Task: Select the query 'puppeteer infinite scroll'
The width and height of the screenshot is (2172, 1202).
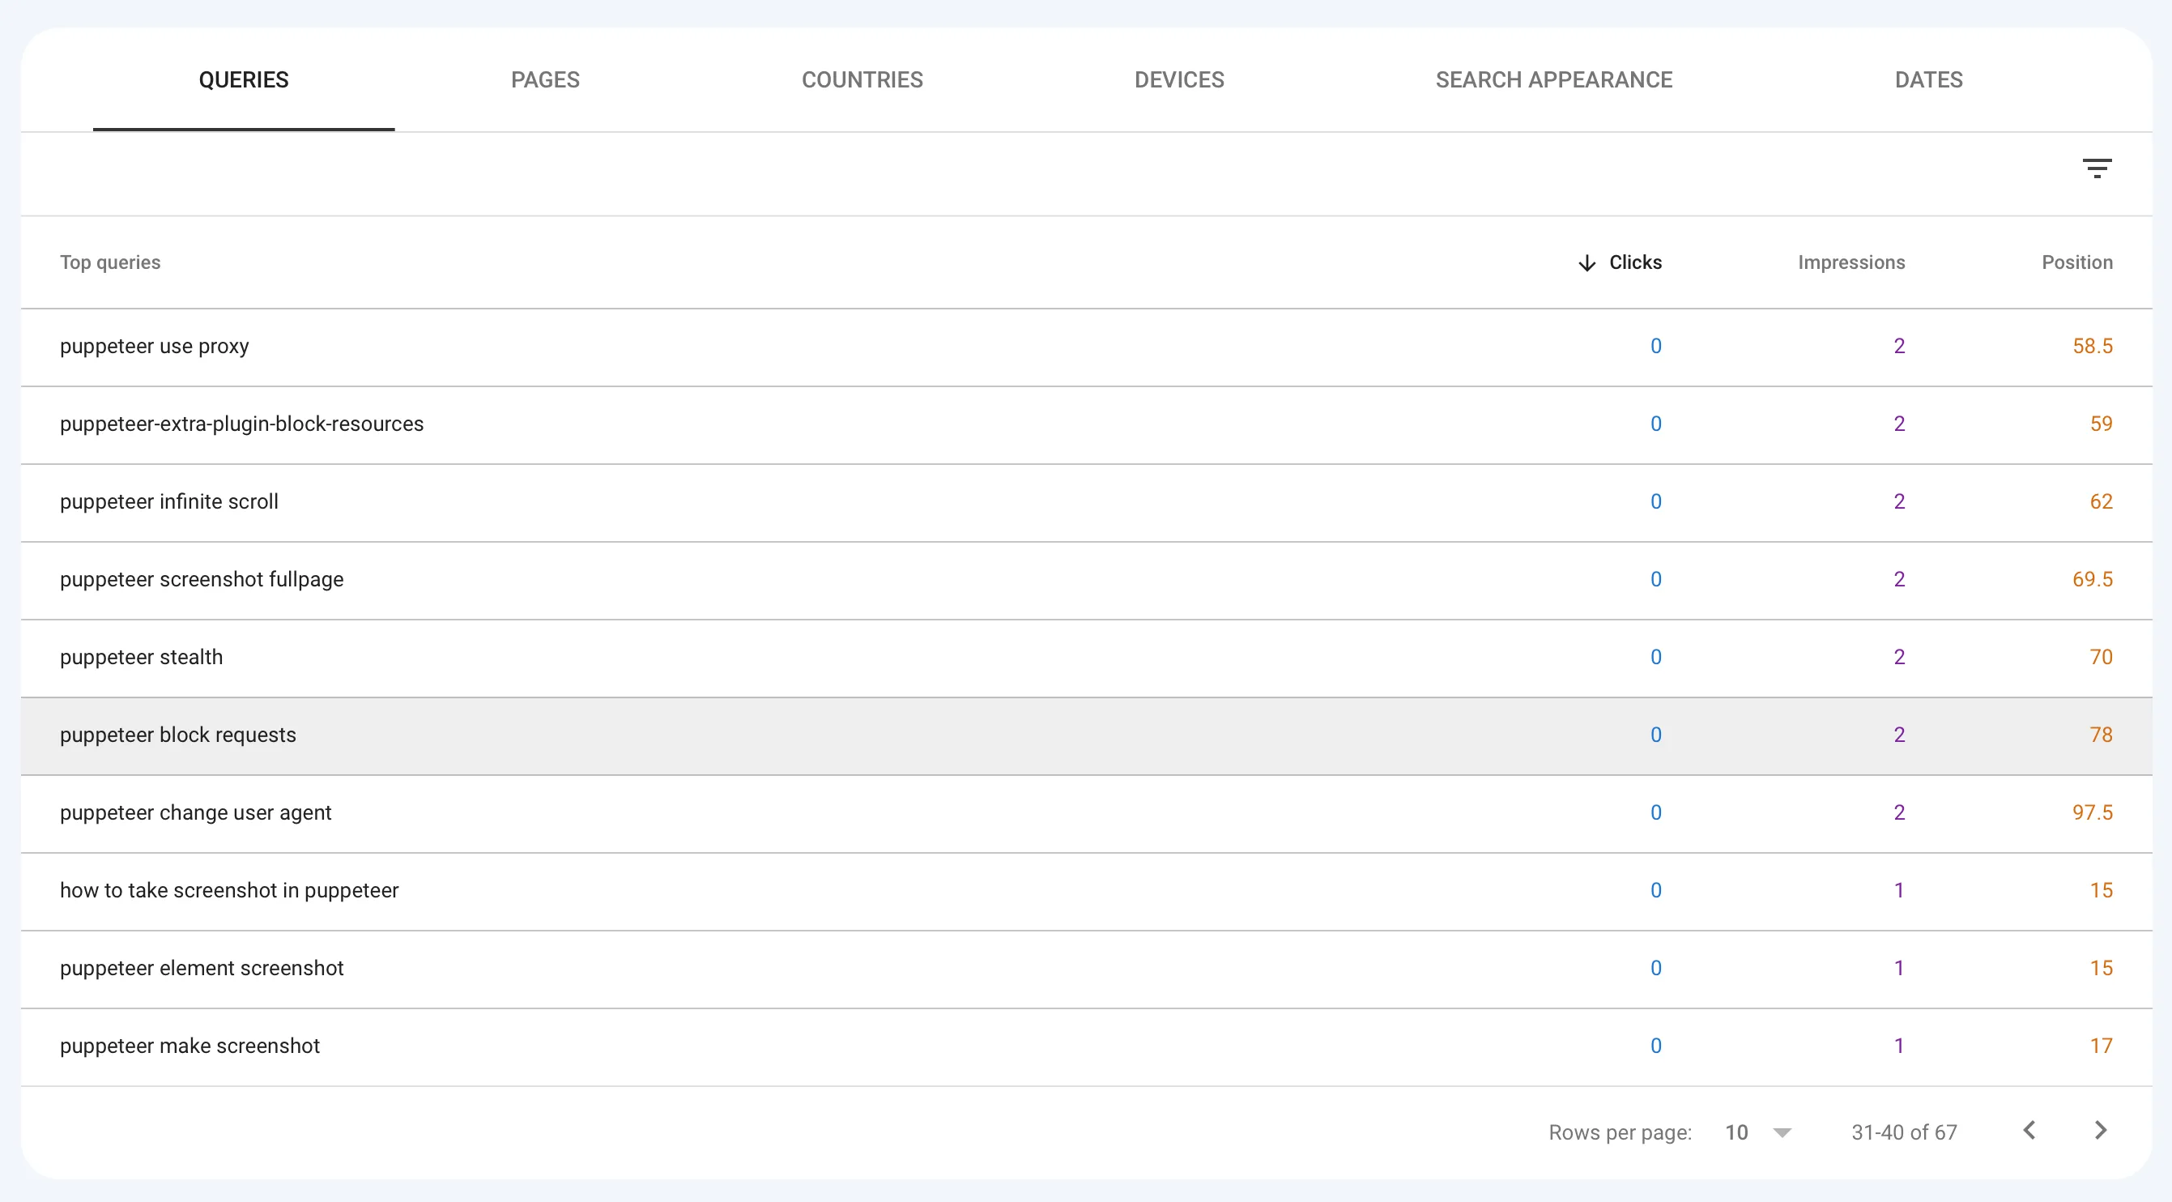Action: 168,501
